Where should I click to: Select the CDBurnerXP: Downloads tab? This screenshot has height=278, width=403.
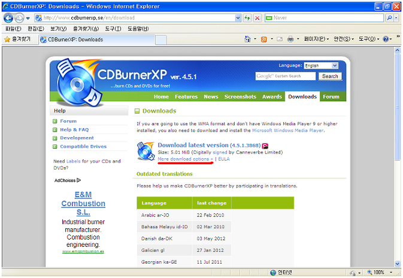(x=97, y=40)
